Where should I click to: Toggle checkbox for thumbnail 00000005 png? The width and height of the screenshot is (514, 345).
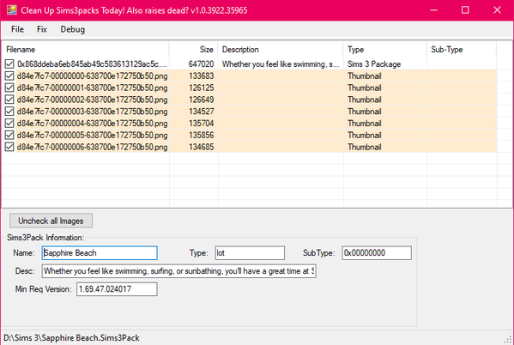point(9,135)
